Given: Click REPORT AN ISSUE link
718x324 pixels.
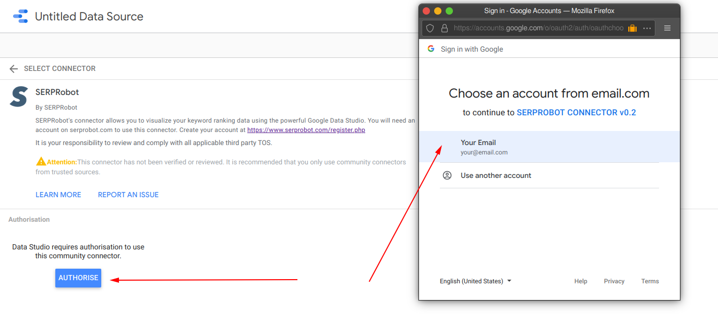Looking at the screenshot, I should 128,195.
